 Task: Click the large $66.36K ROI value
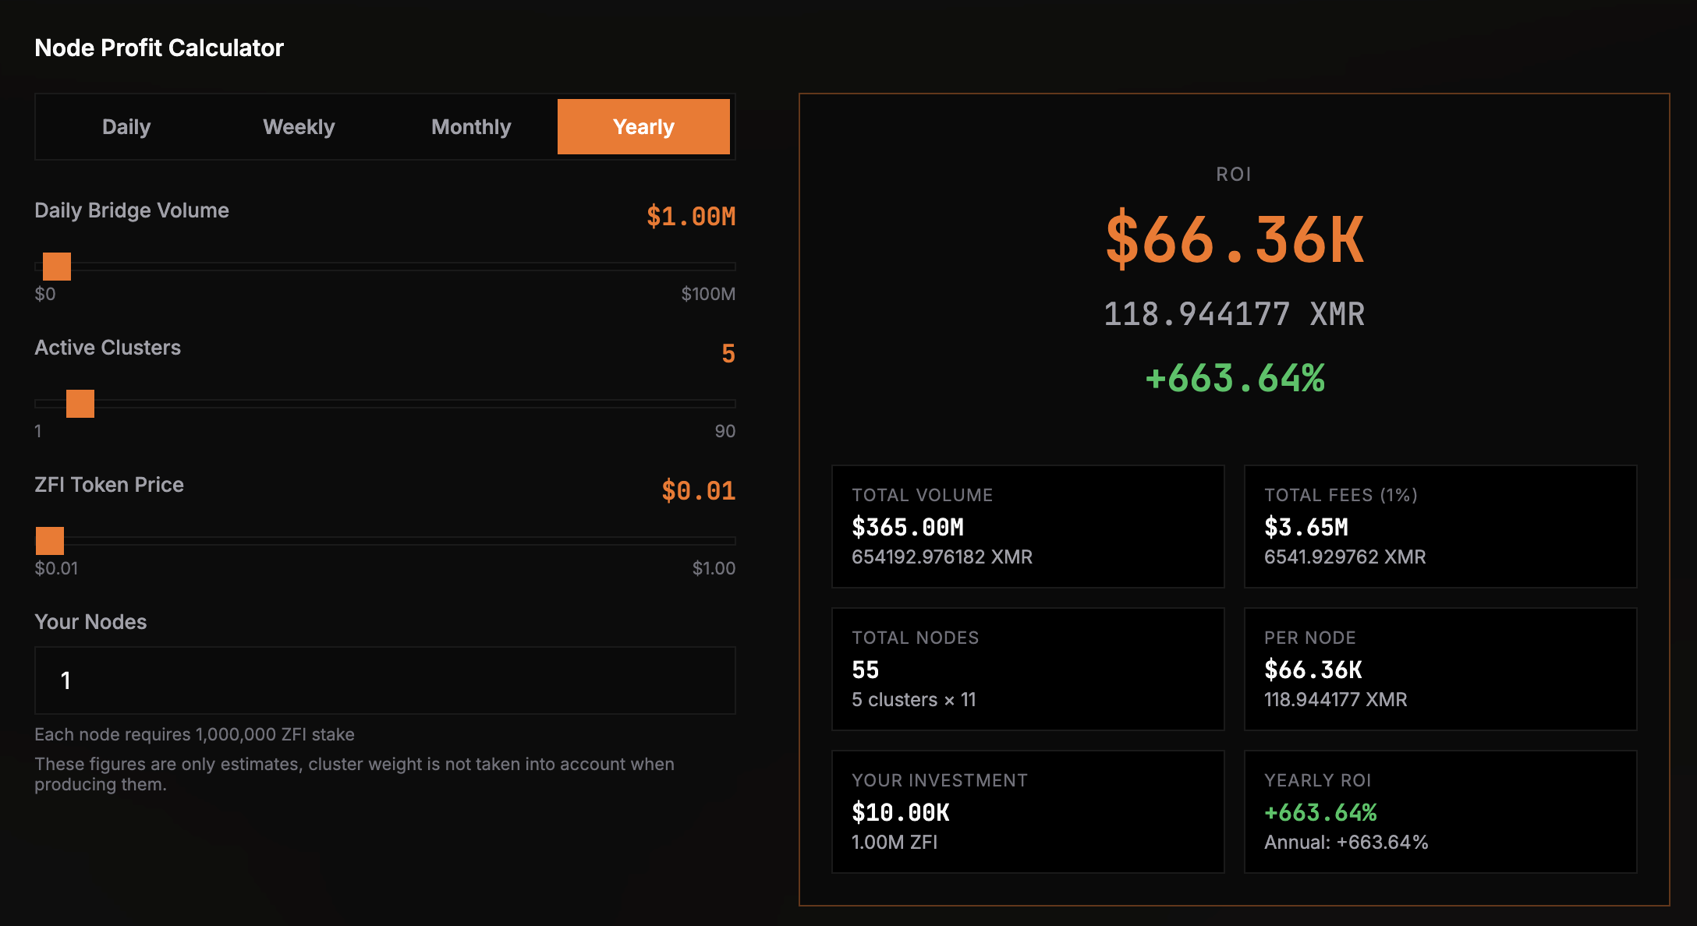[x=1235, y=240]
